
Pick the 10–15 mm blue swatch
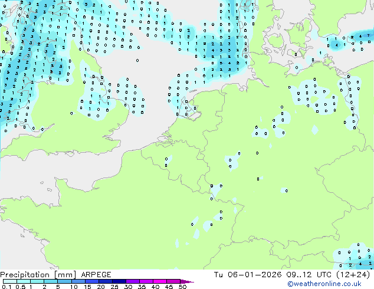pyautogui.click(x=78, y=281)
